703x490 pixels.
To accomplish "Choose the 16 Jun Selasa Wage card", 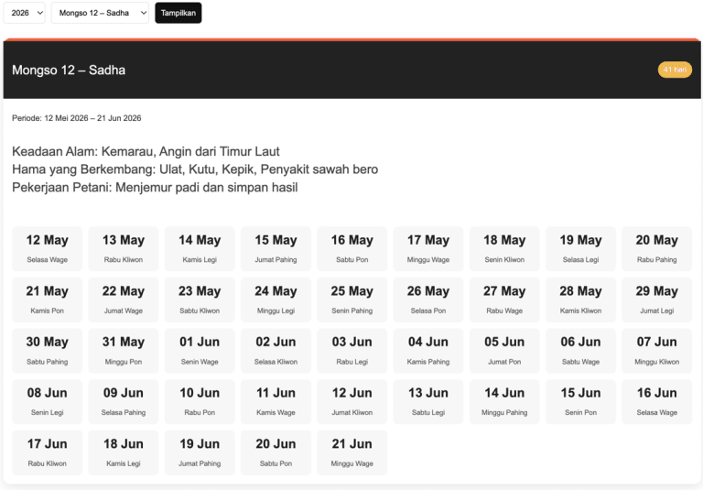I will click(656, 401).
